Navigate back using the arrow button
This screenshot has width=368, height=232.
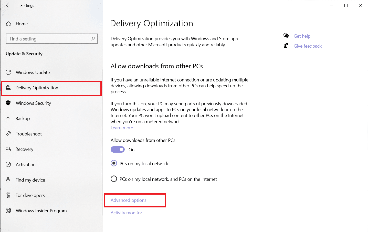[7, 5]
